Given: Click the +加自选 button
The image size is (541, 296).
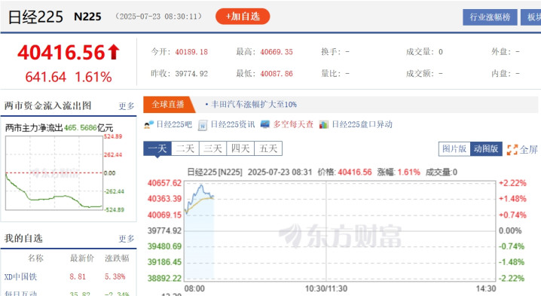Looking at the screenshot, I should (x=243, y=17).
